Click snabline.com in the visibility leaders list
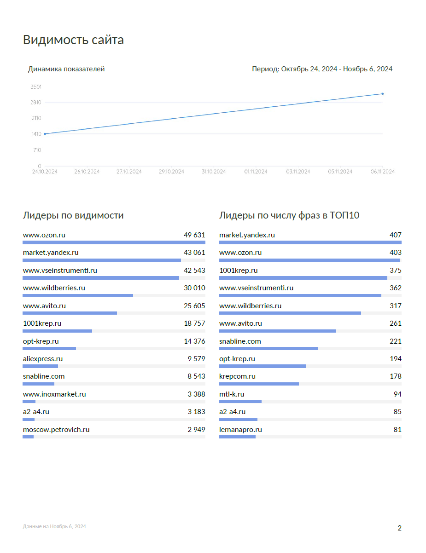Viewport: 426px width, 553px height. (44, 376)
